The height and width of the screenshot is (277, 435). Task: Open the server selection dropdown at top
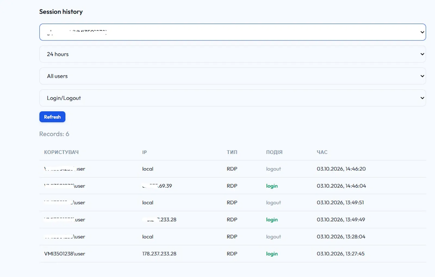tap(232, 32)
